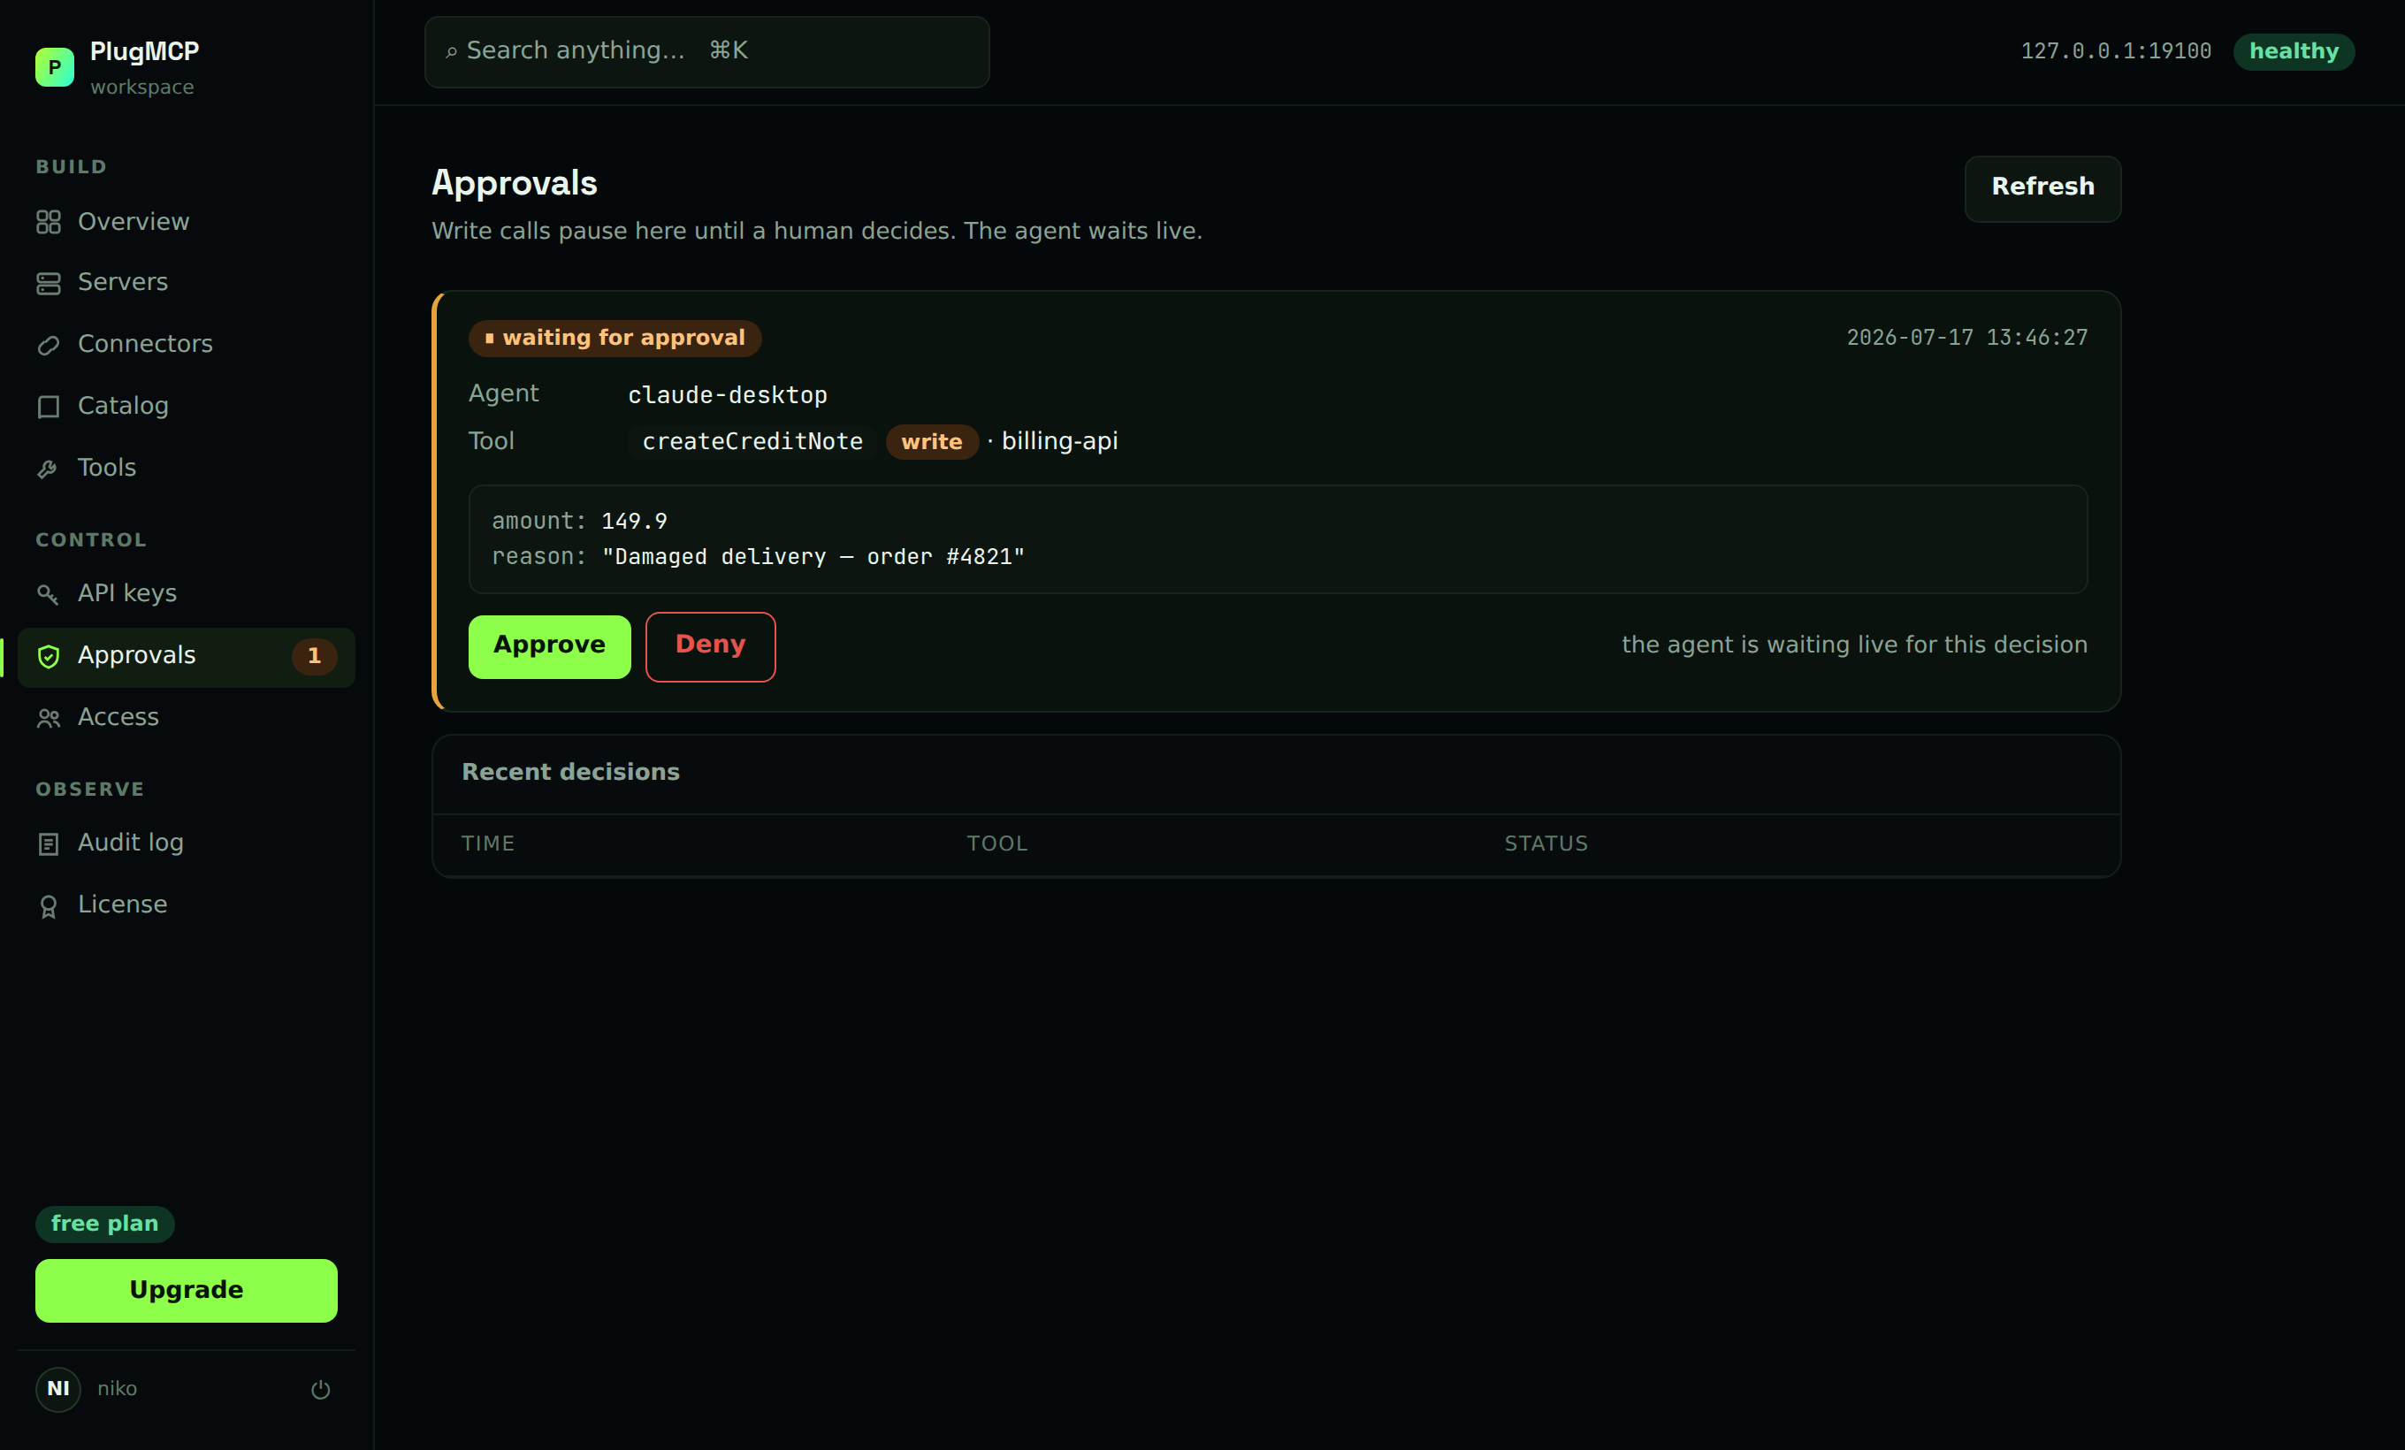The image size is (2405, 1450).
Task: Click the Tools wrench icon
Action: 48,469
